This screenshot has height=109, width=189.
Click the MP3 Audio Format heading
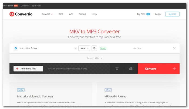115,96
